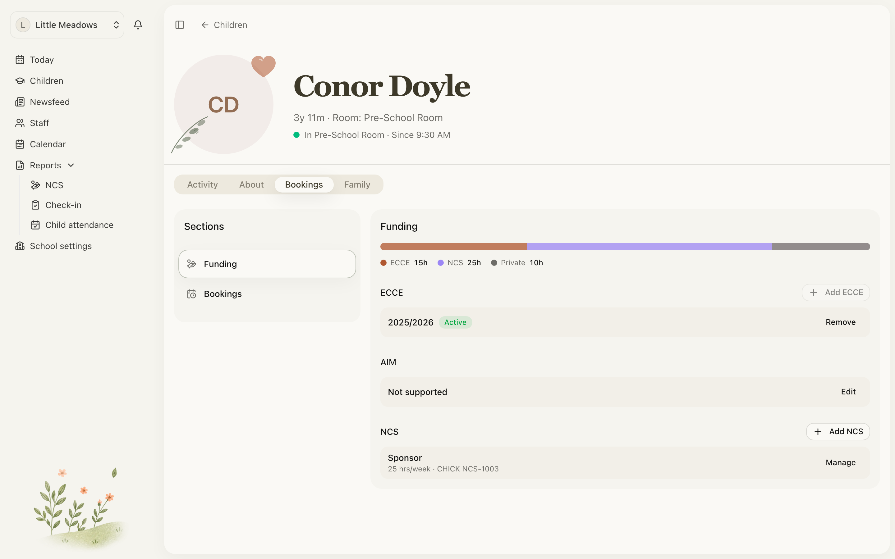
Task: Go to Today in the sidebar
Action: click(42, 60)
